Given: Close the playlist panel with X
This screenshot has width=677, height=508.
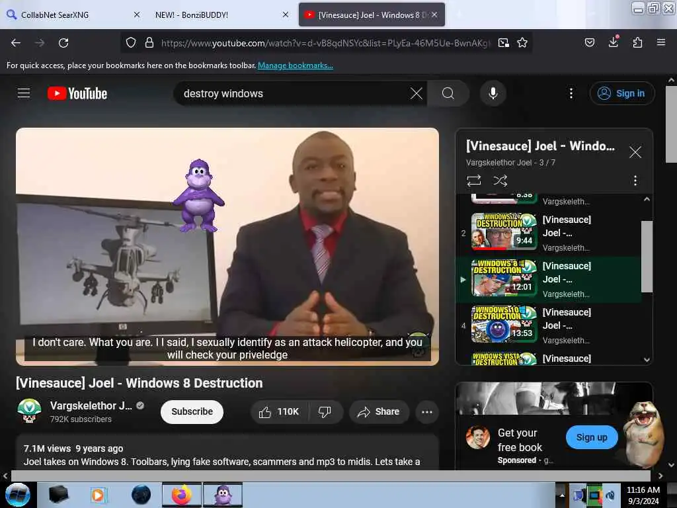Looking at the screenshot, I should tap(635, 152).
